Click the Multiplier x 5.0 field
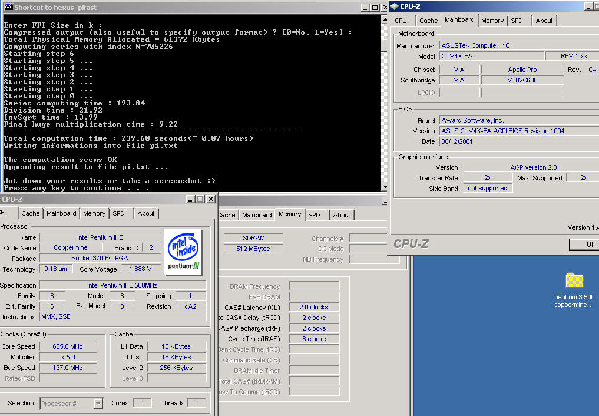Image resolution: width=599 pixels, height=416 pixels. (68, 357)
